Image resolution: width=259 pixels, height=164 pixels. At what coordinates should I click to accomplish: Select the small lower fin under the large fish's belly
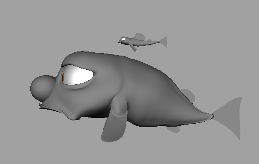173,129
